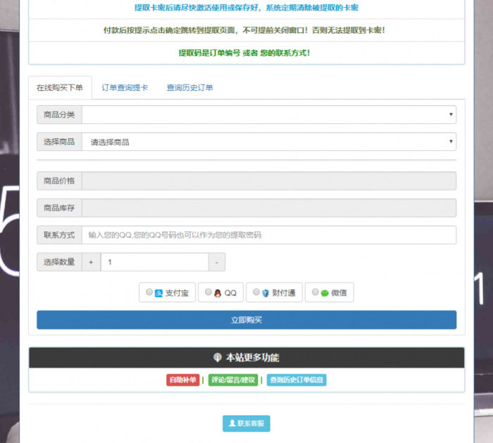The height and width of the screenshot is (443, 493).
Task: Click the Tenpay (财付通) shield icon
Action: [x=266, y=293]
